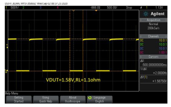Click the green language refresh arrow icon
The height and width of the screenshot is (107, 171).
coord(90,98)
